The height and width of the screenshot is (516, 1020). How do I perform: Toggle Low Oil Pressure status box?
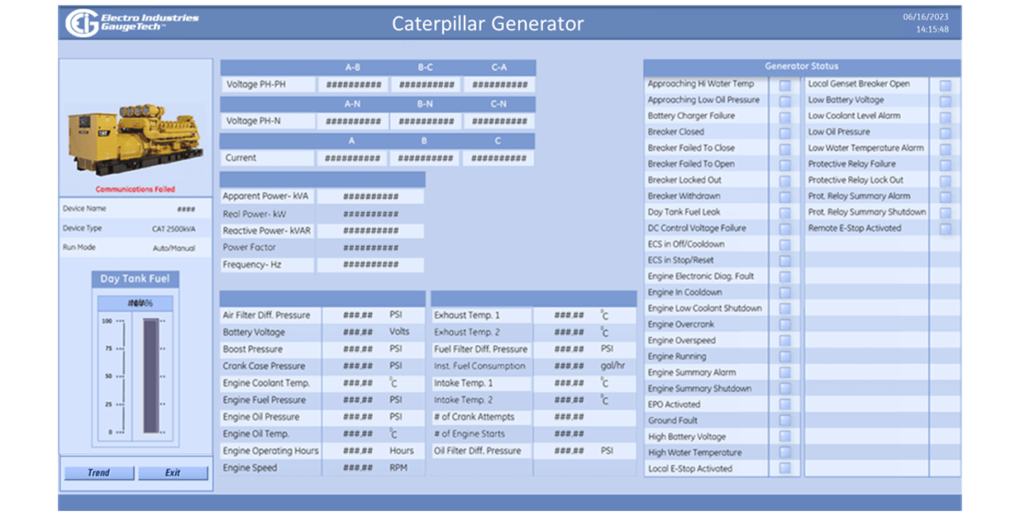click(x=945, y=132)
